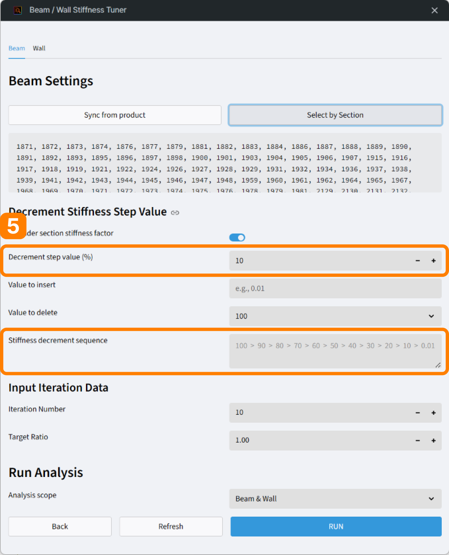Click the Stiffness decrement sequence textarea
The image size is (449, 555).
335,351
